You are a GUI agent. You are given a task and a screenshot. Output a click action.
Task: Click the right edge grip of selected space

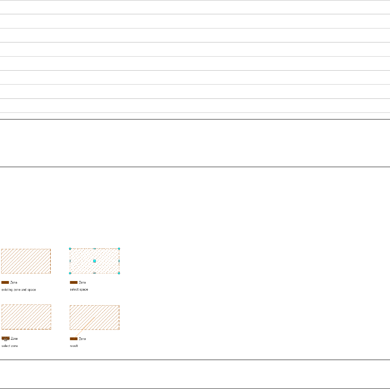[119, 261]
